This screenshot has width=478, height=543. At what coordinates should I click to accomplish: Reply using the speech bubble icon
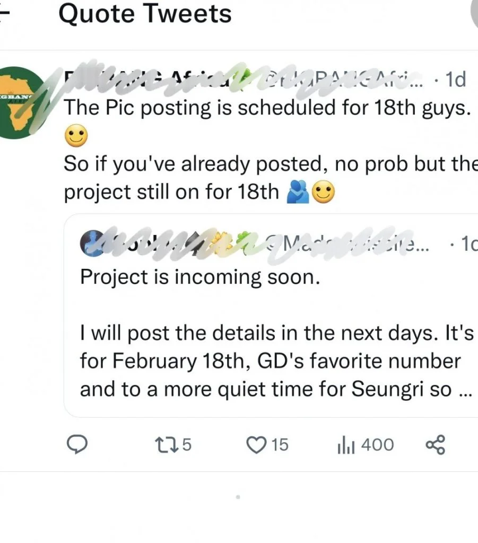click(77, 444)
